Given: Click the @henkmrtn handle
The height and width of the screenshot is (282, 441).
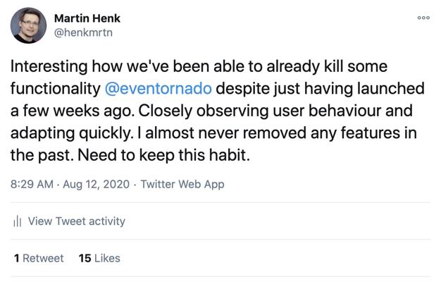Looking at the screenshot, I should click(82, 32).
